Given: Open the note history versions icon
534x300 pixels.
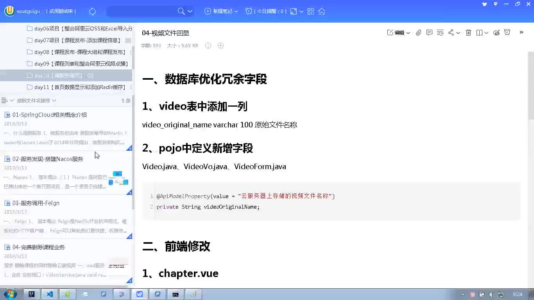Looking at the screenshot, I should [x=440, y=33].
